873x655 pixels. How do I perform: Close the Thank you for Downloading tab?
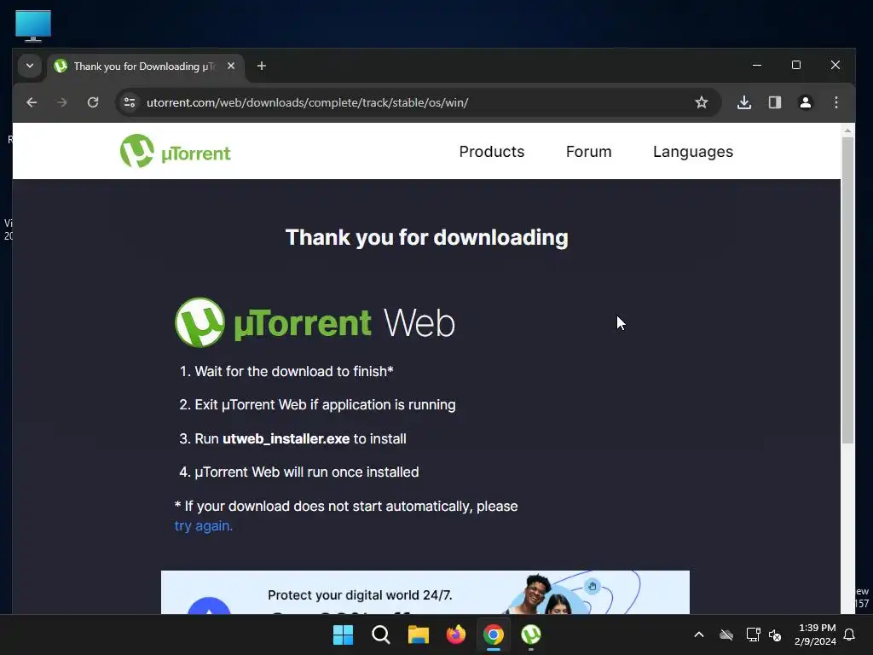tap(231, 66)
